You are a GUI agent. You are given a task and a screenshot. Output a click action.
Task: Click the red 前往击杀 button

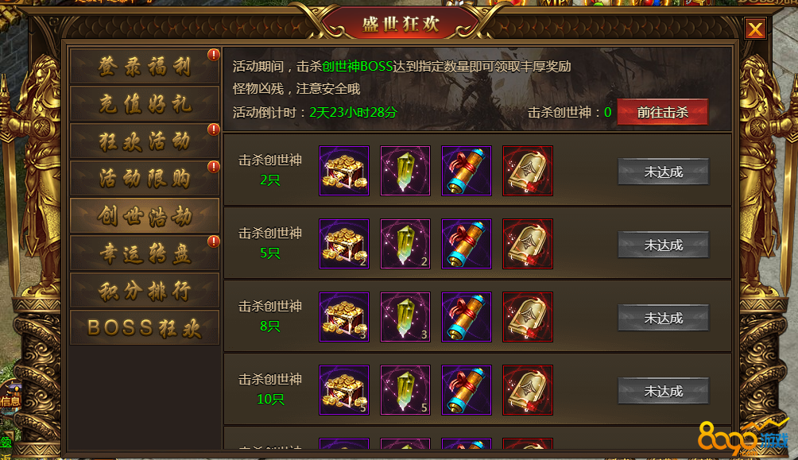[x=663, y=112]
